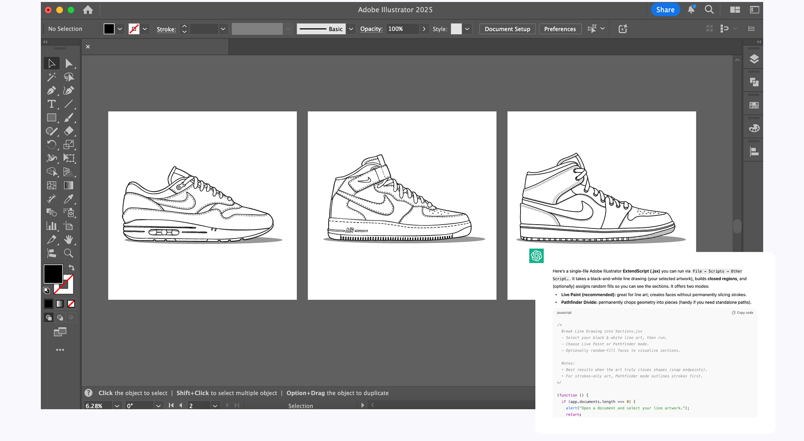Select the Rotate tool

tap(52, 145)
